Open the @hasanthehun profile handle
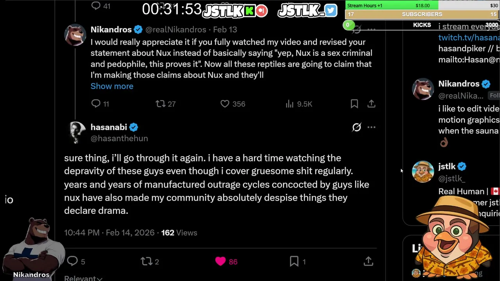Viewport: 500px width, 281px height. coord(119,138)
